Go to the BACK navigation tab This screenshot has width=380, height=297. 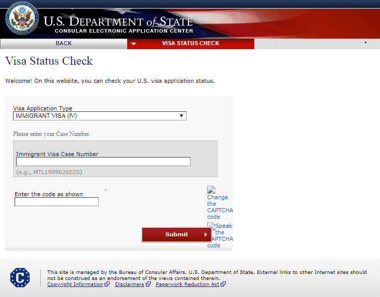click(x=63, y=44)
